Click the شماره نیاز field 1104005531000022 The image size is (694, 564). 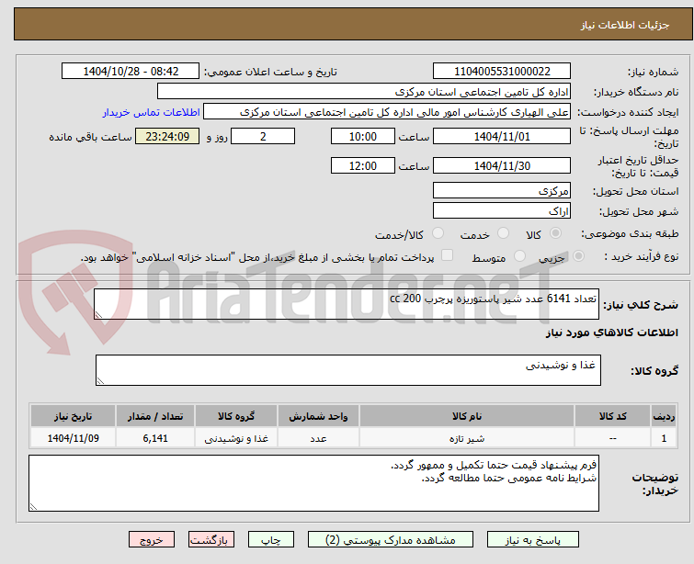tap(502, 72)
